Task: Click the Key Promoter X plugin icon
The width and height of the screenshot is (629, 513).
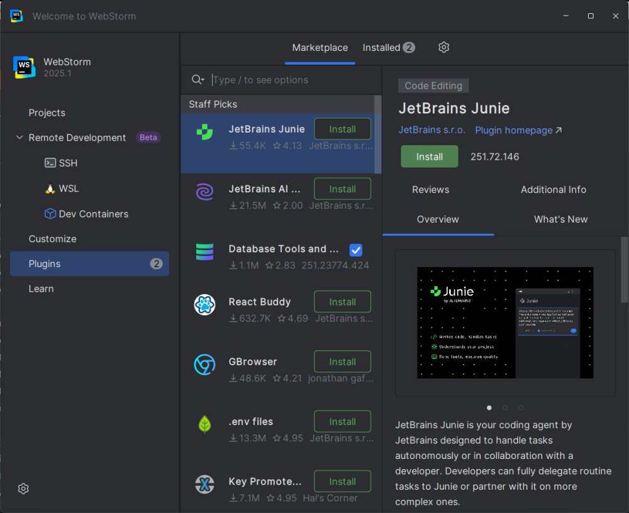Action: (x=204, y=484)
